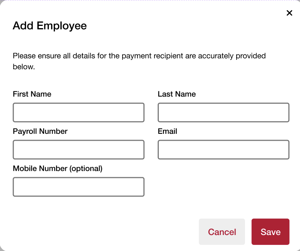Focus the Last Name text box
Screen dimensions: 300x251
223,113
